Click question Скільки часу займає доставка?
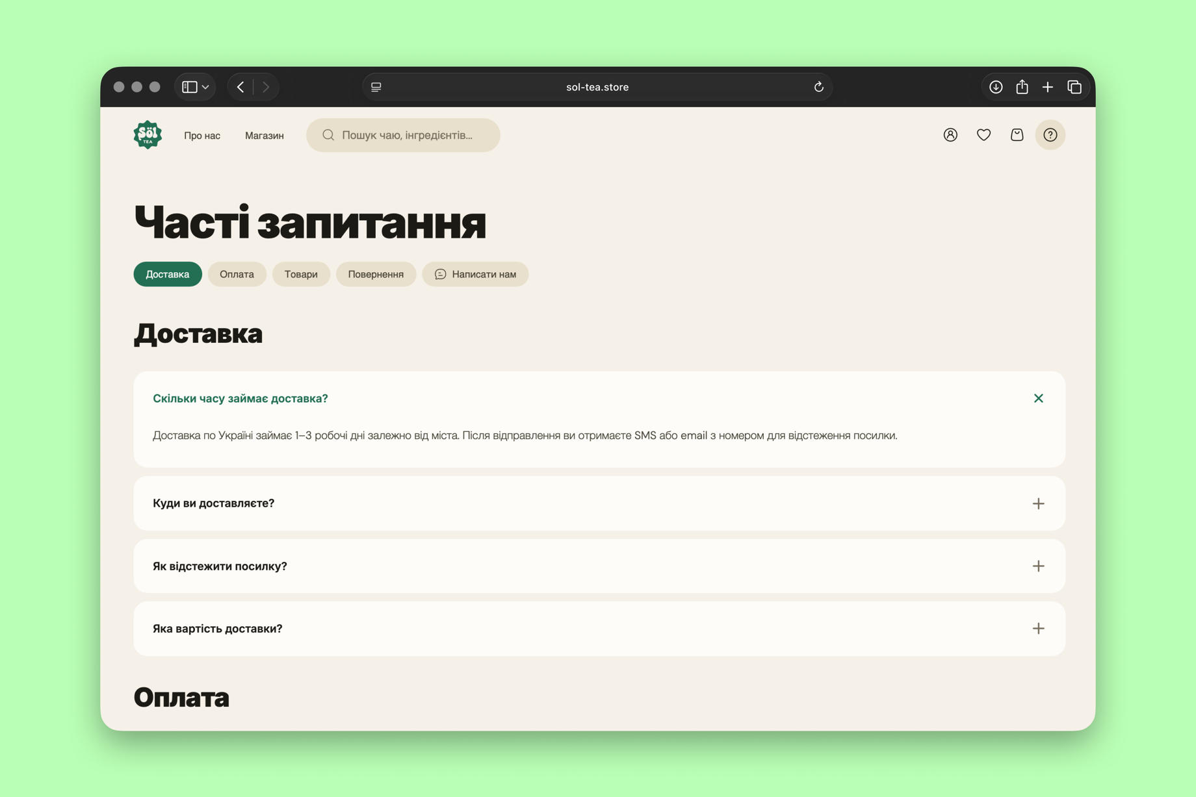The height and width of the screenshot is (797, 1196). click(240, 399)
